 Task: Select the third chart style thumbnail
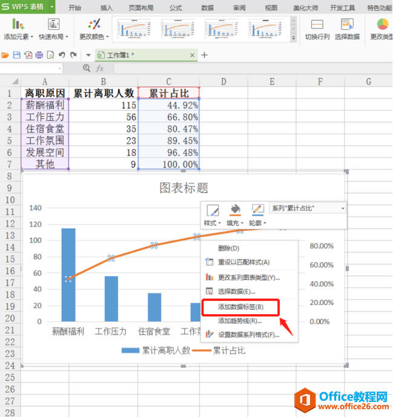tap(221, 28)
